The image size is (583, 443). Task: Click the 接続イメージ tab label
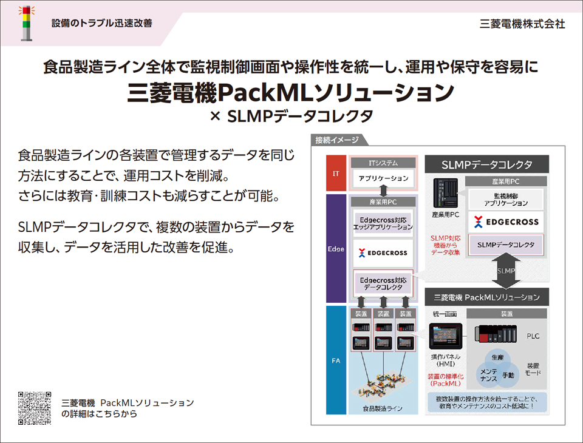click(x=336, y=140)
